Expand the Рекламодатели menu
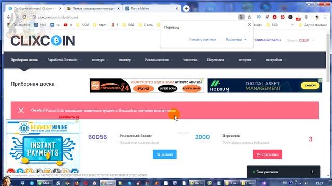Screen dimensions: 332x186 point(159,60)
